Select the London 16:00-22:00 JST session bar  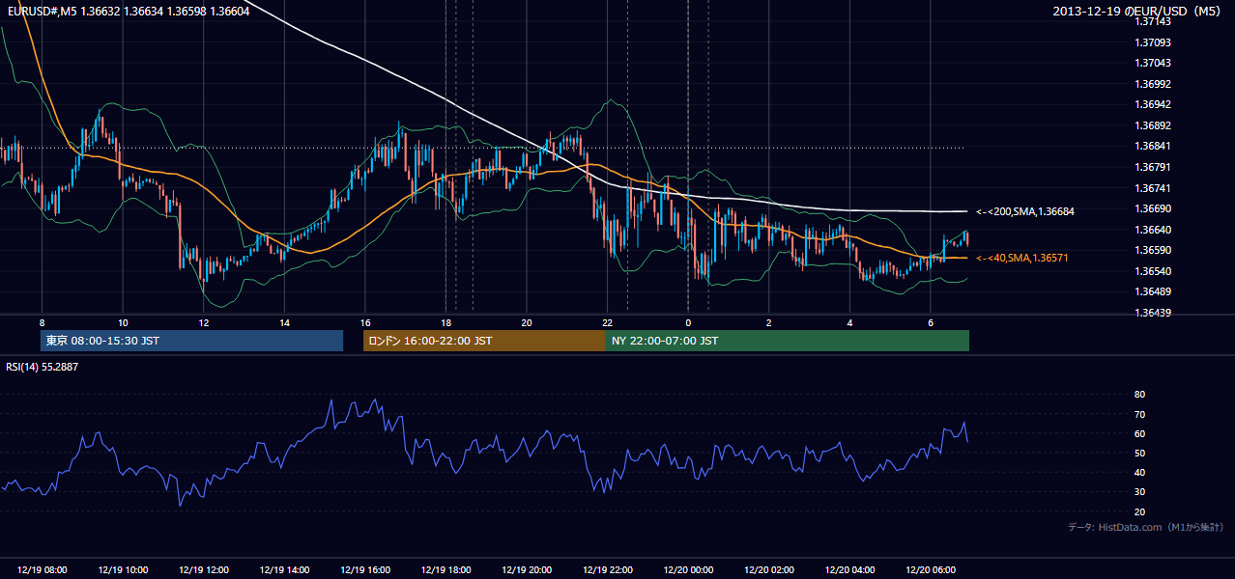coord(484,341)
